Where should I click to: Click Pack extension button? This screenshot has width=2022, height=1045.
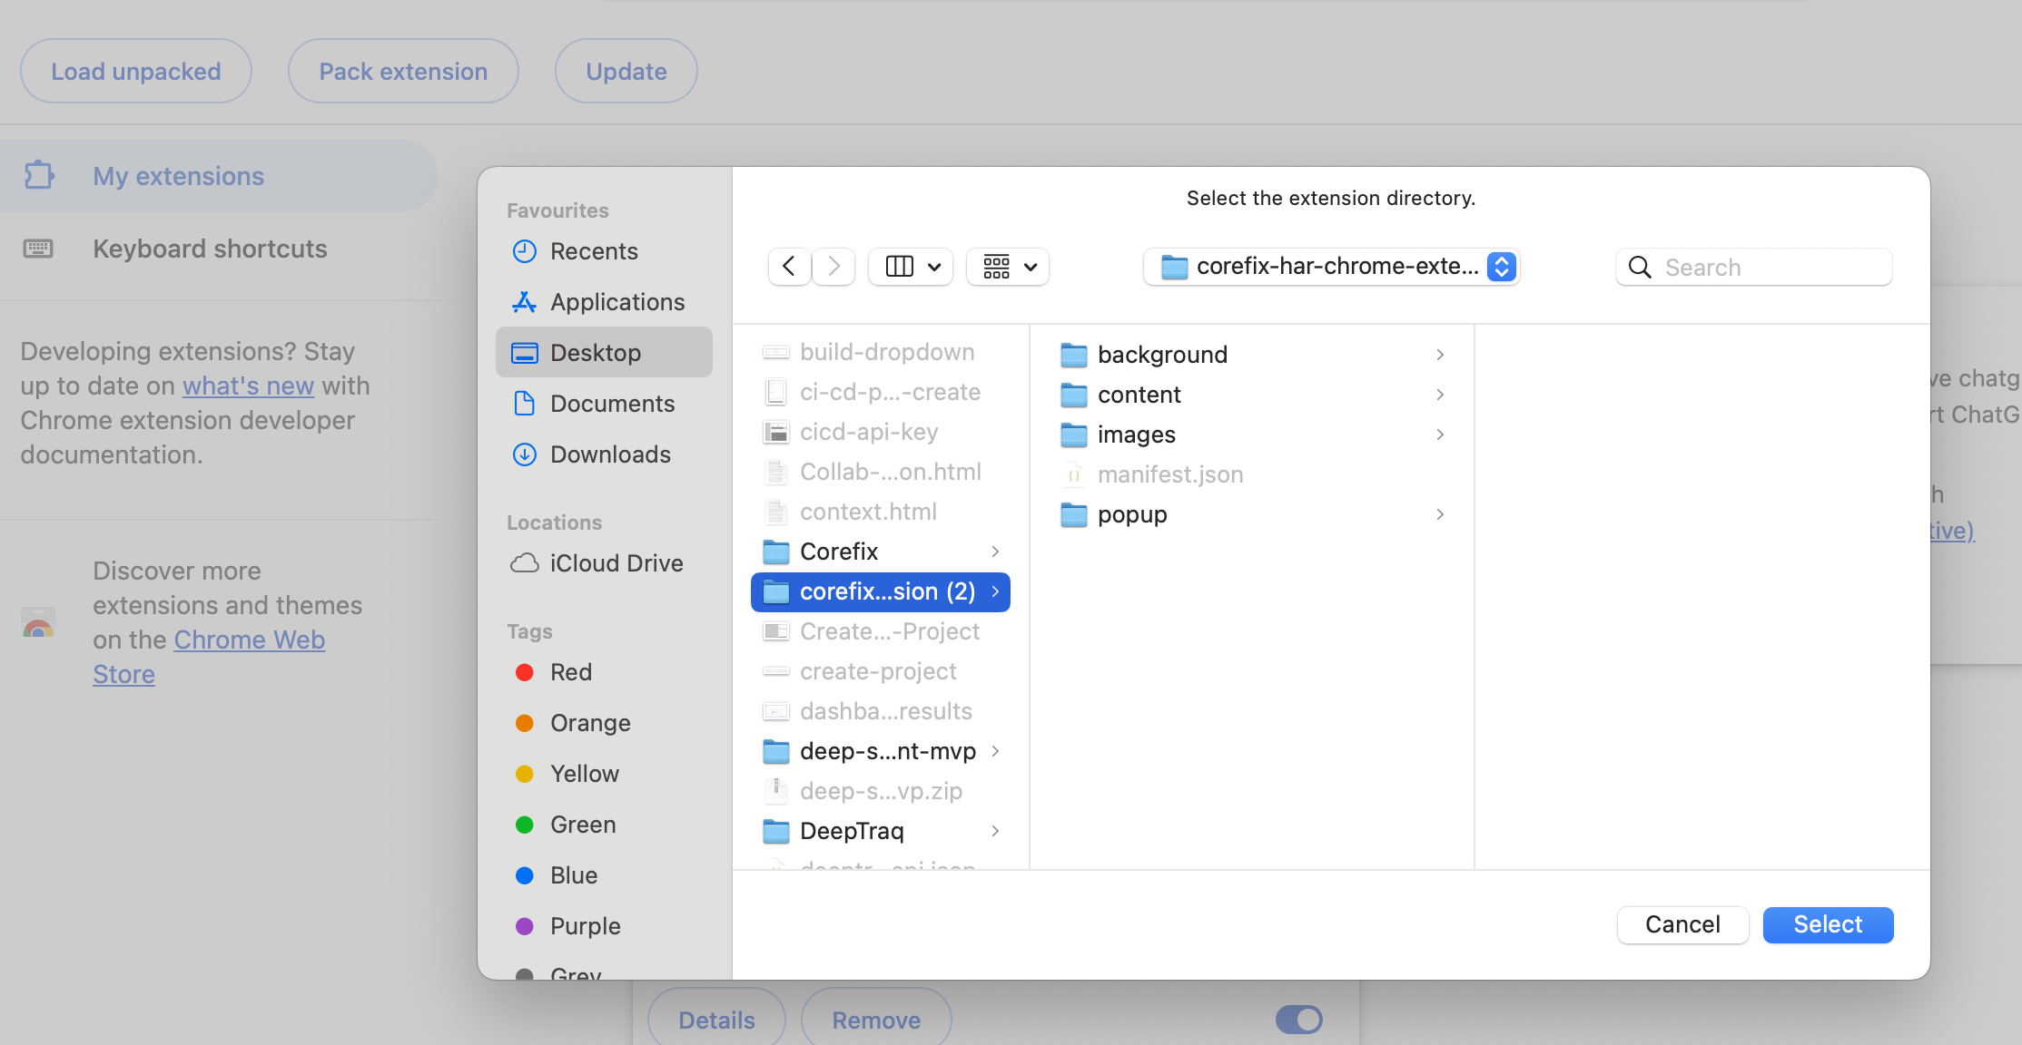click(x=403, y=71)
